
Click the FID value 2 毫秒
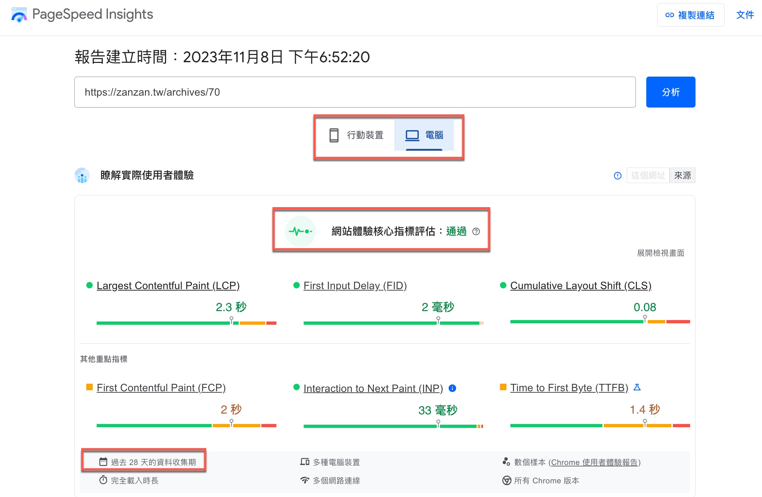tap(438, 307)
